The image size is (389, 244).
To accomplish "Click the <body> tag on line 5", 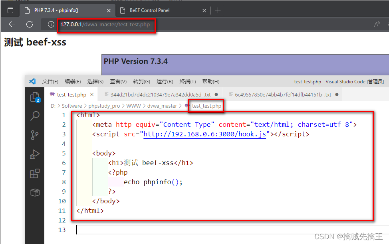I will [x=104, y=153].
